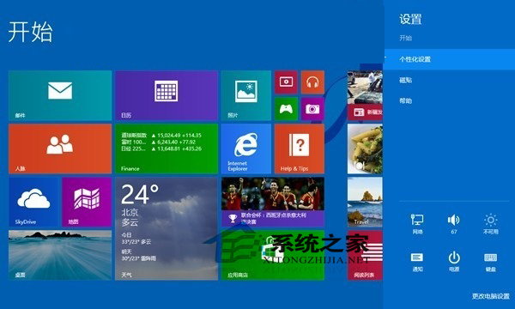
Task: Open the Sports news tile with the trophy
Action: [x=273, y=202]
